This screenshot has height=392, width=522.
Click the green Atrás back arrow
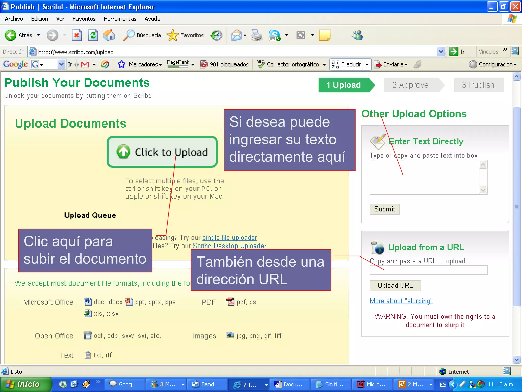(x=11, y=35)
